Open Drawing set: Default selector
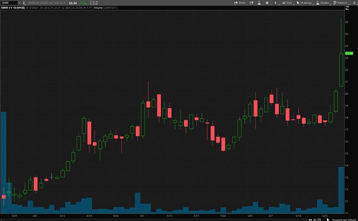358x221 pixels. (x=344, y=220)
